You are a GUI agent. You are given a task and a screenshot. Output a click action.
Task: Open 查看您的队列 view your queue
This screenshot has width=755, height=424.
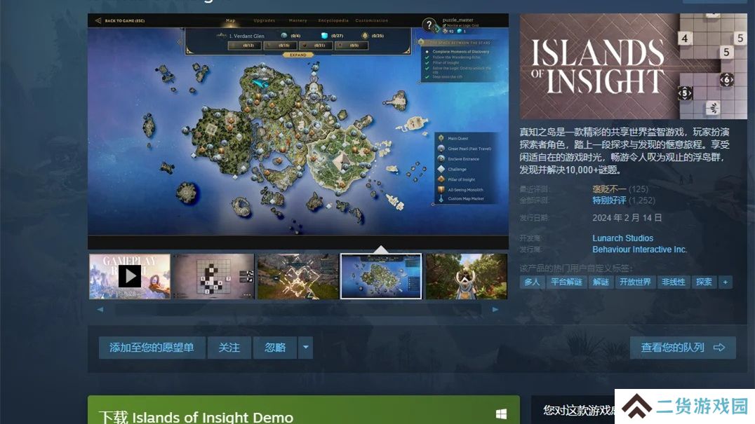tap(683, 348)
